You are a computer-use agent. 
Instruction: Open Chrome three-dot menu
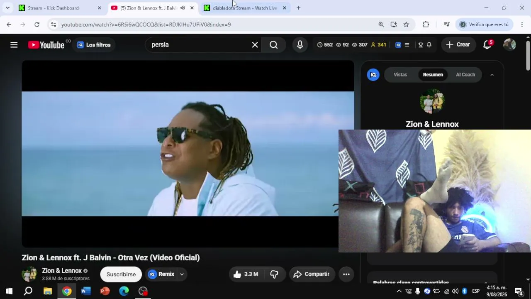pyautogui.click(x=522, y=25)
